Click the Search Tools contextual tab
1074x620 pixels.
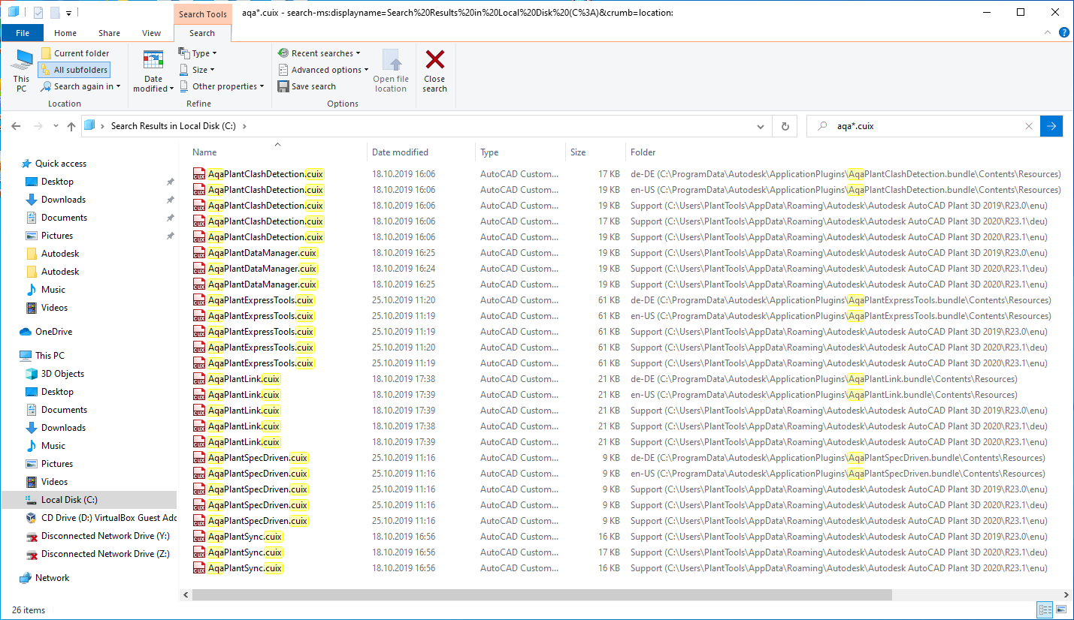203,14
